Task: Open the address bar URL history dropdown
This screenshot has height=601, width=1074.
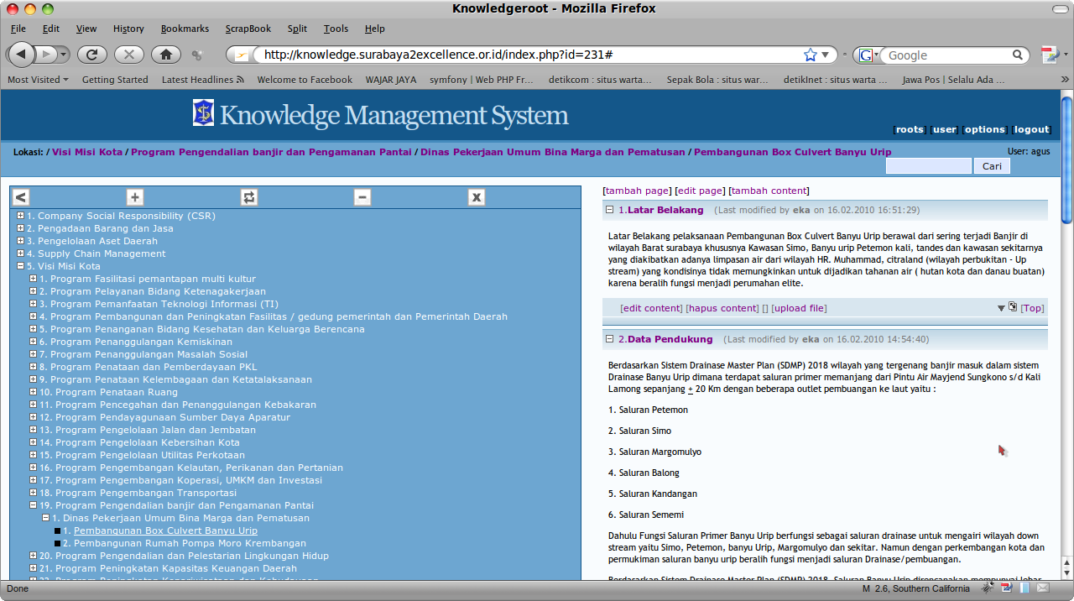Action: point(826,55)
